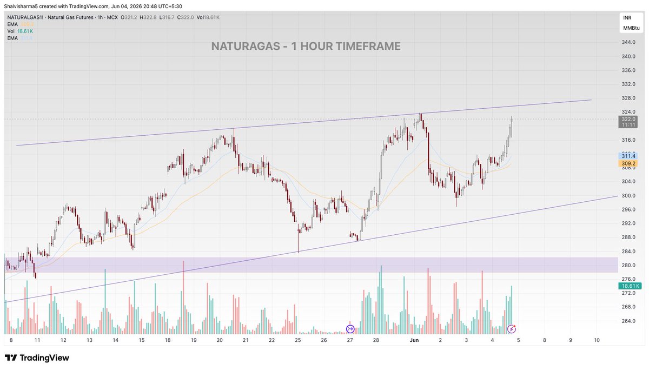Click the 296.0 price scale label
The width and height of the screenshot is (649, 370).
tap(628, 209)
